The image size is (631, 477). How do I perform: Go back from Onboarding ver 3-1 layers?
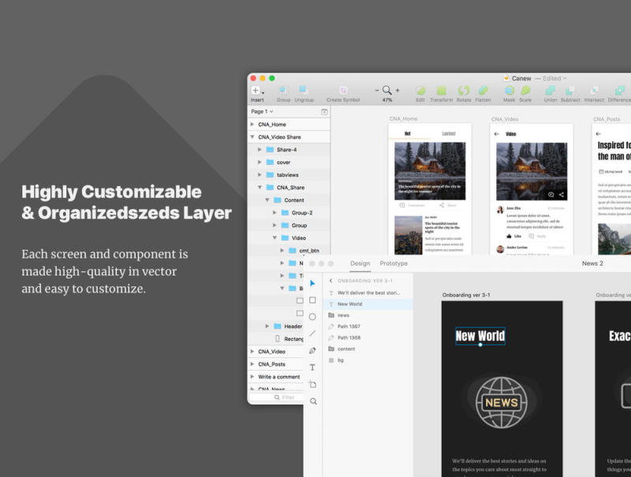(331, 281)
